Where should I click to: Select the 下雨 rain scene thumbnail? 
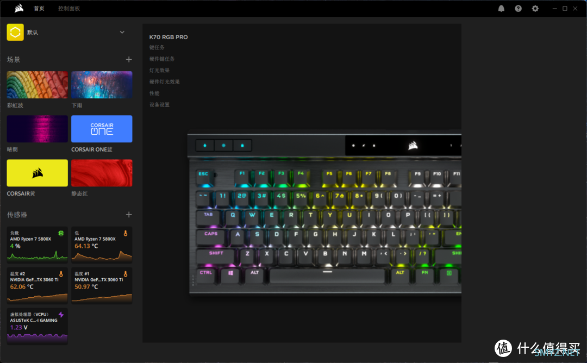[102, 85]
